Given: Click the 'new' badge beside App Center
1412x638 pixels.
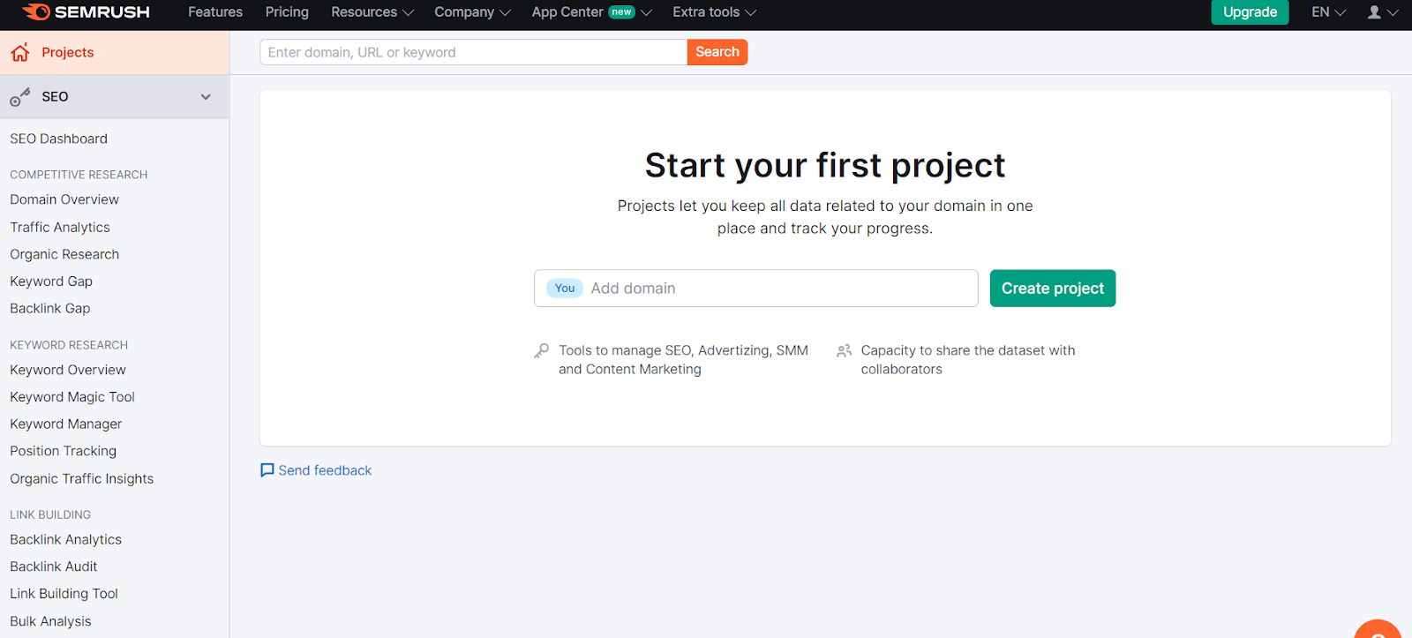Looking at the screenshot, I should [x=621, y=12].
